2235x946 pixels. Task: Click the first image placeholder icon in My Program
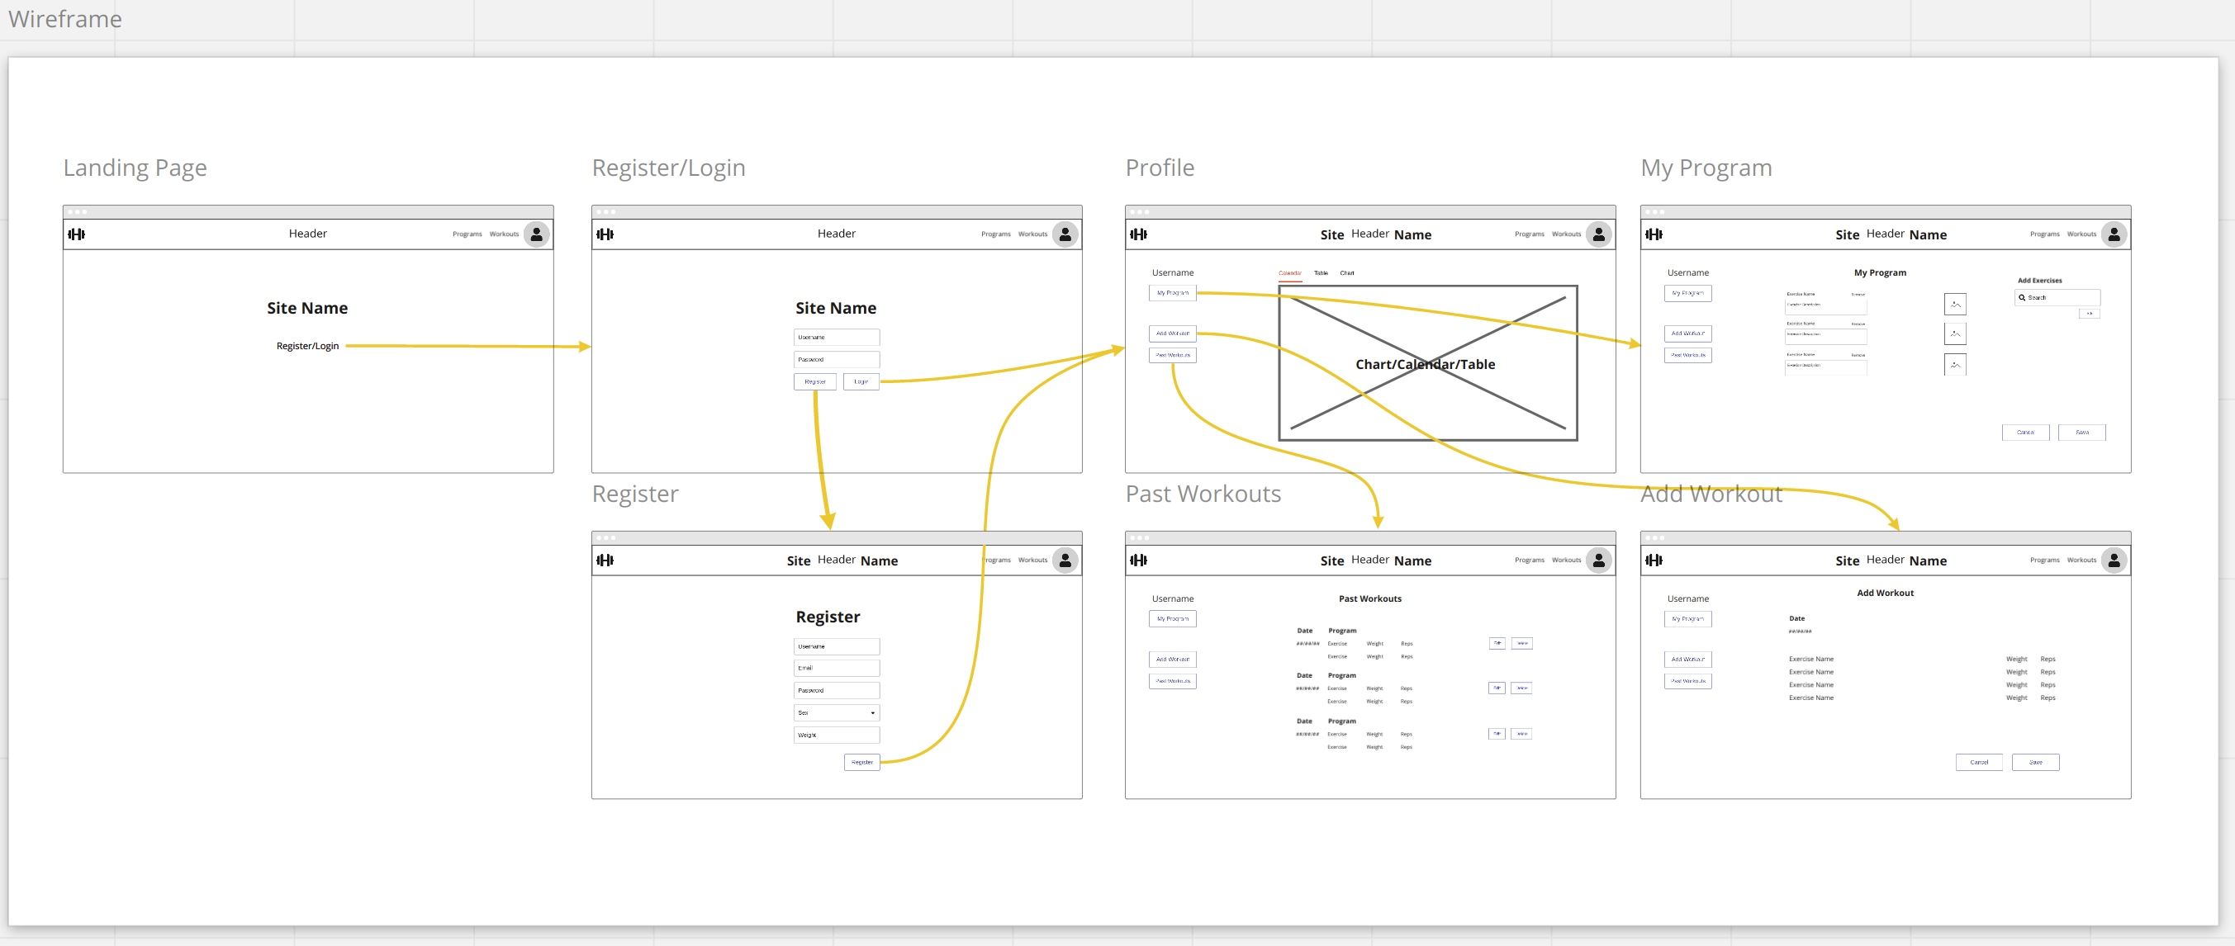tap(1955, 305)
